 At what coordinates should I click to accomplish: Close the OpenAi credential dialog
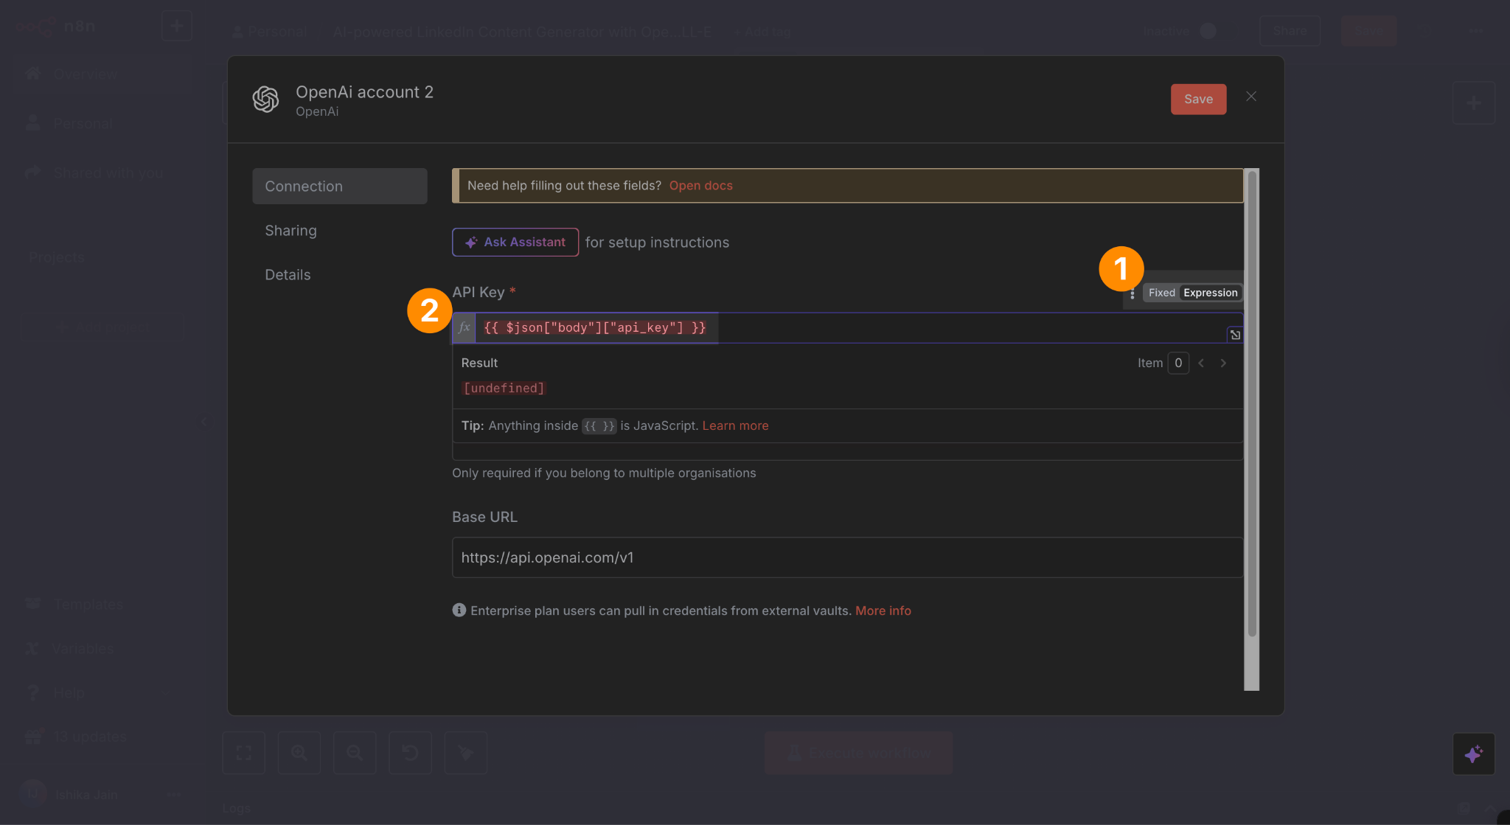1251,97
